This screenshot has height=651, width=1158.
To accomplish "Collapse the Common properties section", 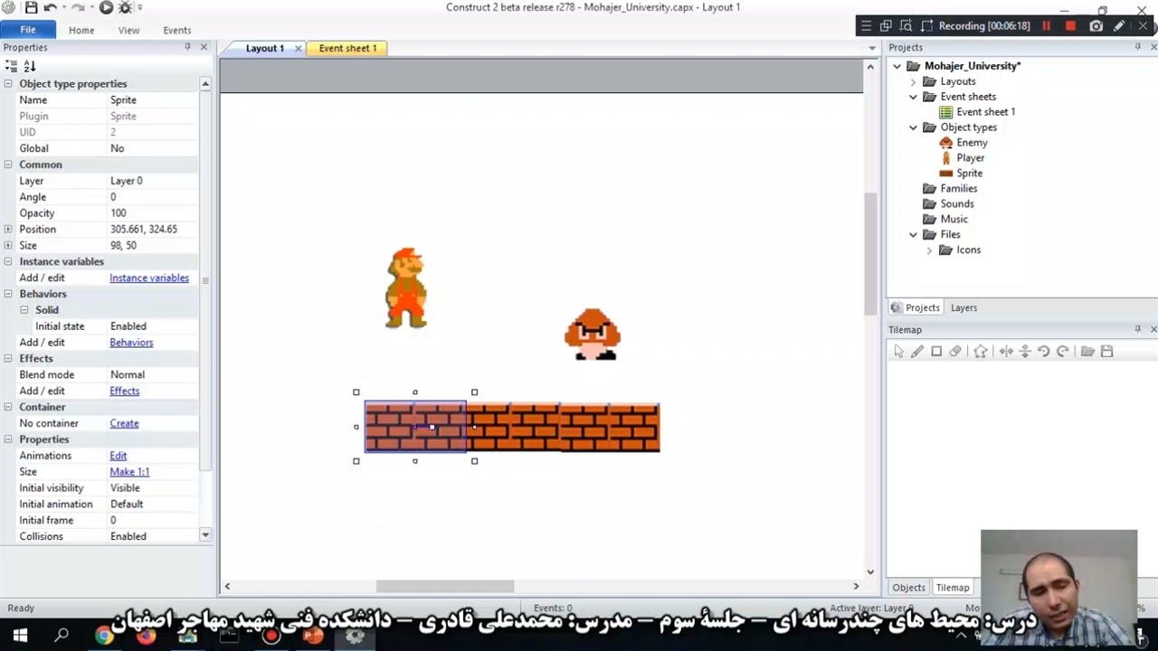I will (x=8, y=165).
